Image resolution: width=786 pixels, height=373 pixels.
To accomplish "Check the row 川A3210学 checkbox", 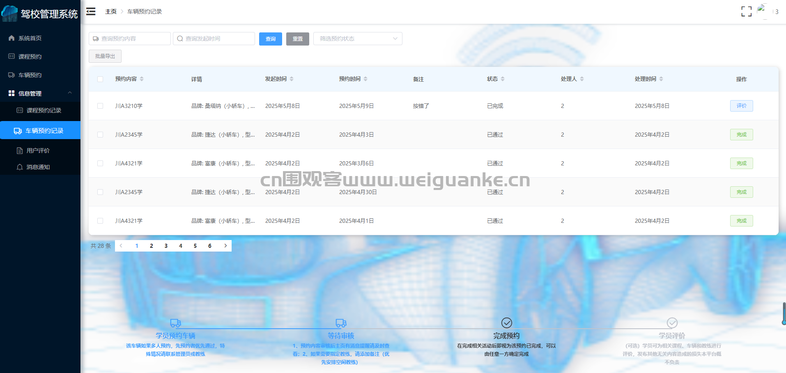I will pyautogui.click(x=100, y=106).
